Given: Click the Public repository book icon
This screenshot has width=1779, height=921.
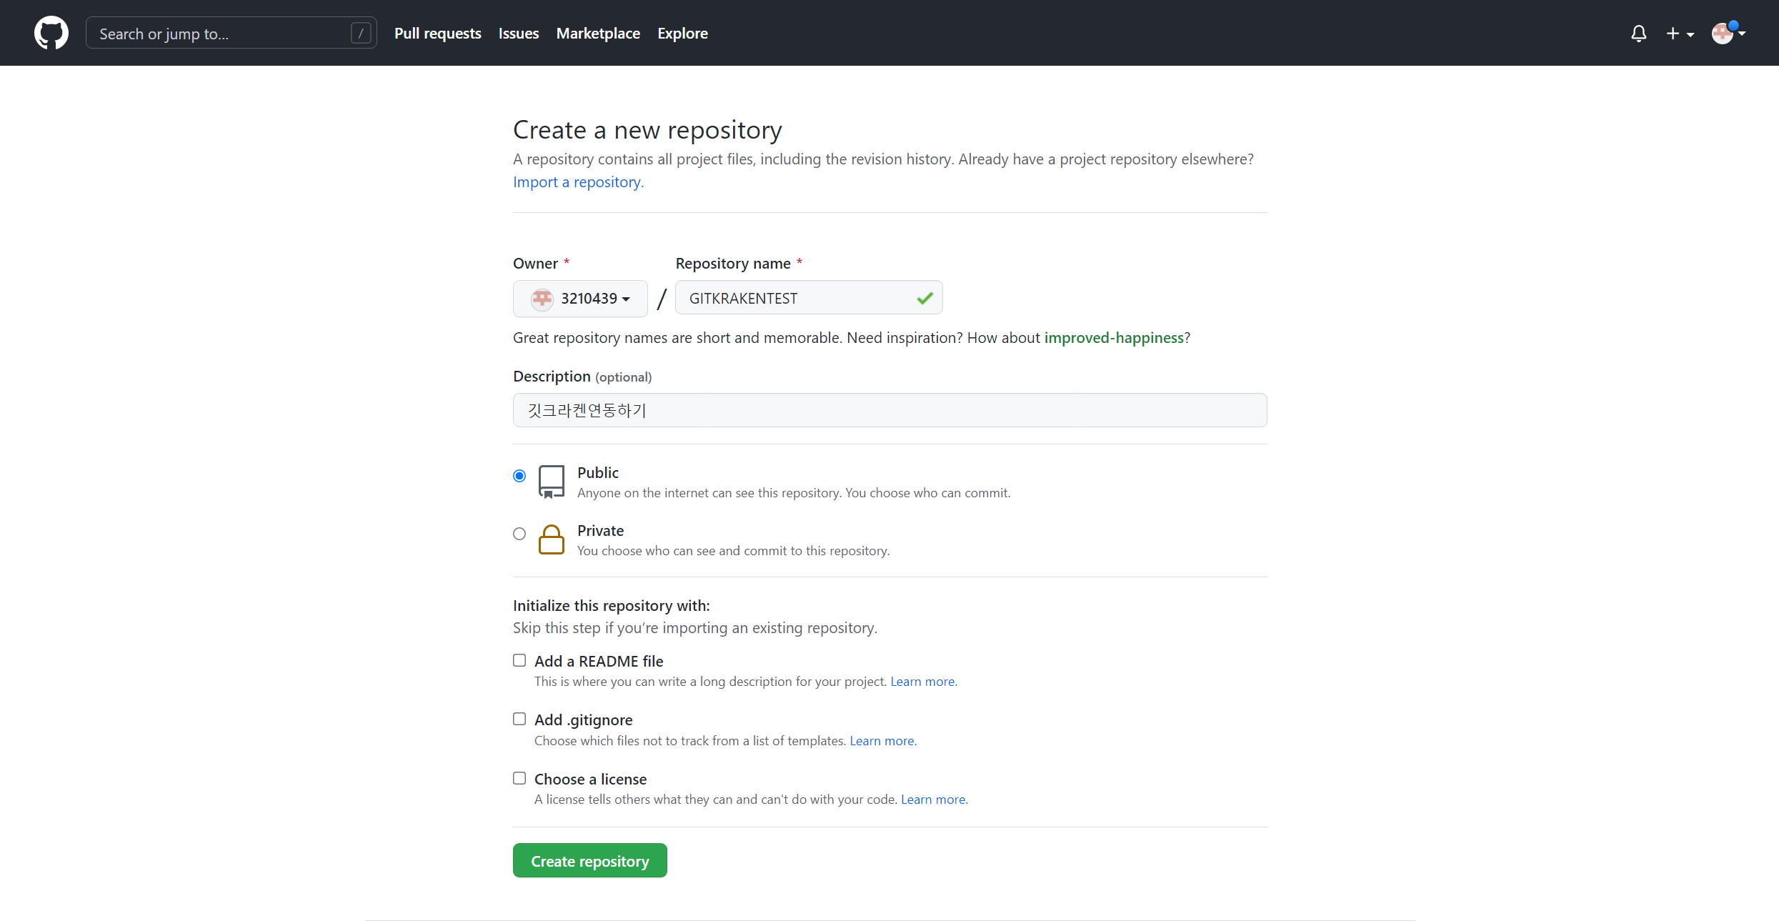Looking at the screenshot, I should (551, 482).
